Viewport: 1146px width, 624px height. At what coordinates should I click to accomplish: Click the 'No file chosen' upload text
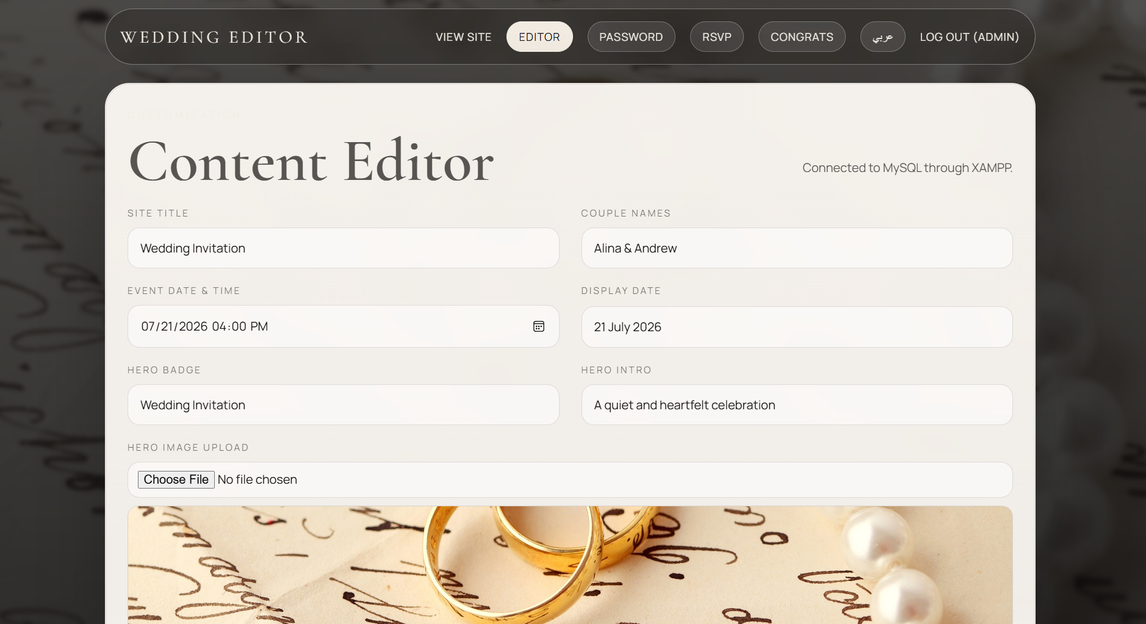point(257,480)
